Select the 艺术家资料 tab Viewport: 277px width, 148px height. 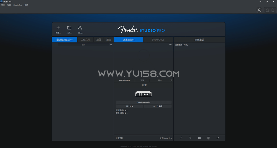pos(129,40)
